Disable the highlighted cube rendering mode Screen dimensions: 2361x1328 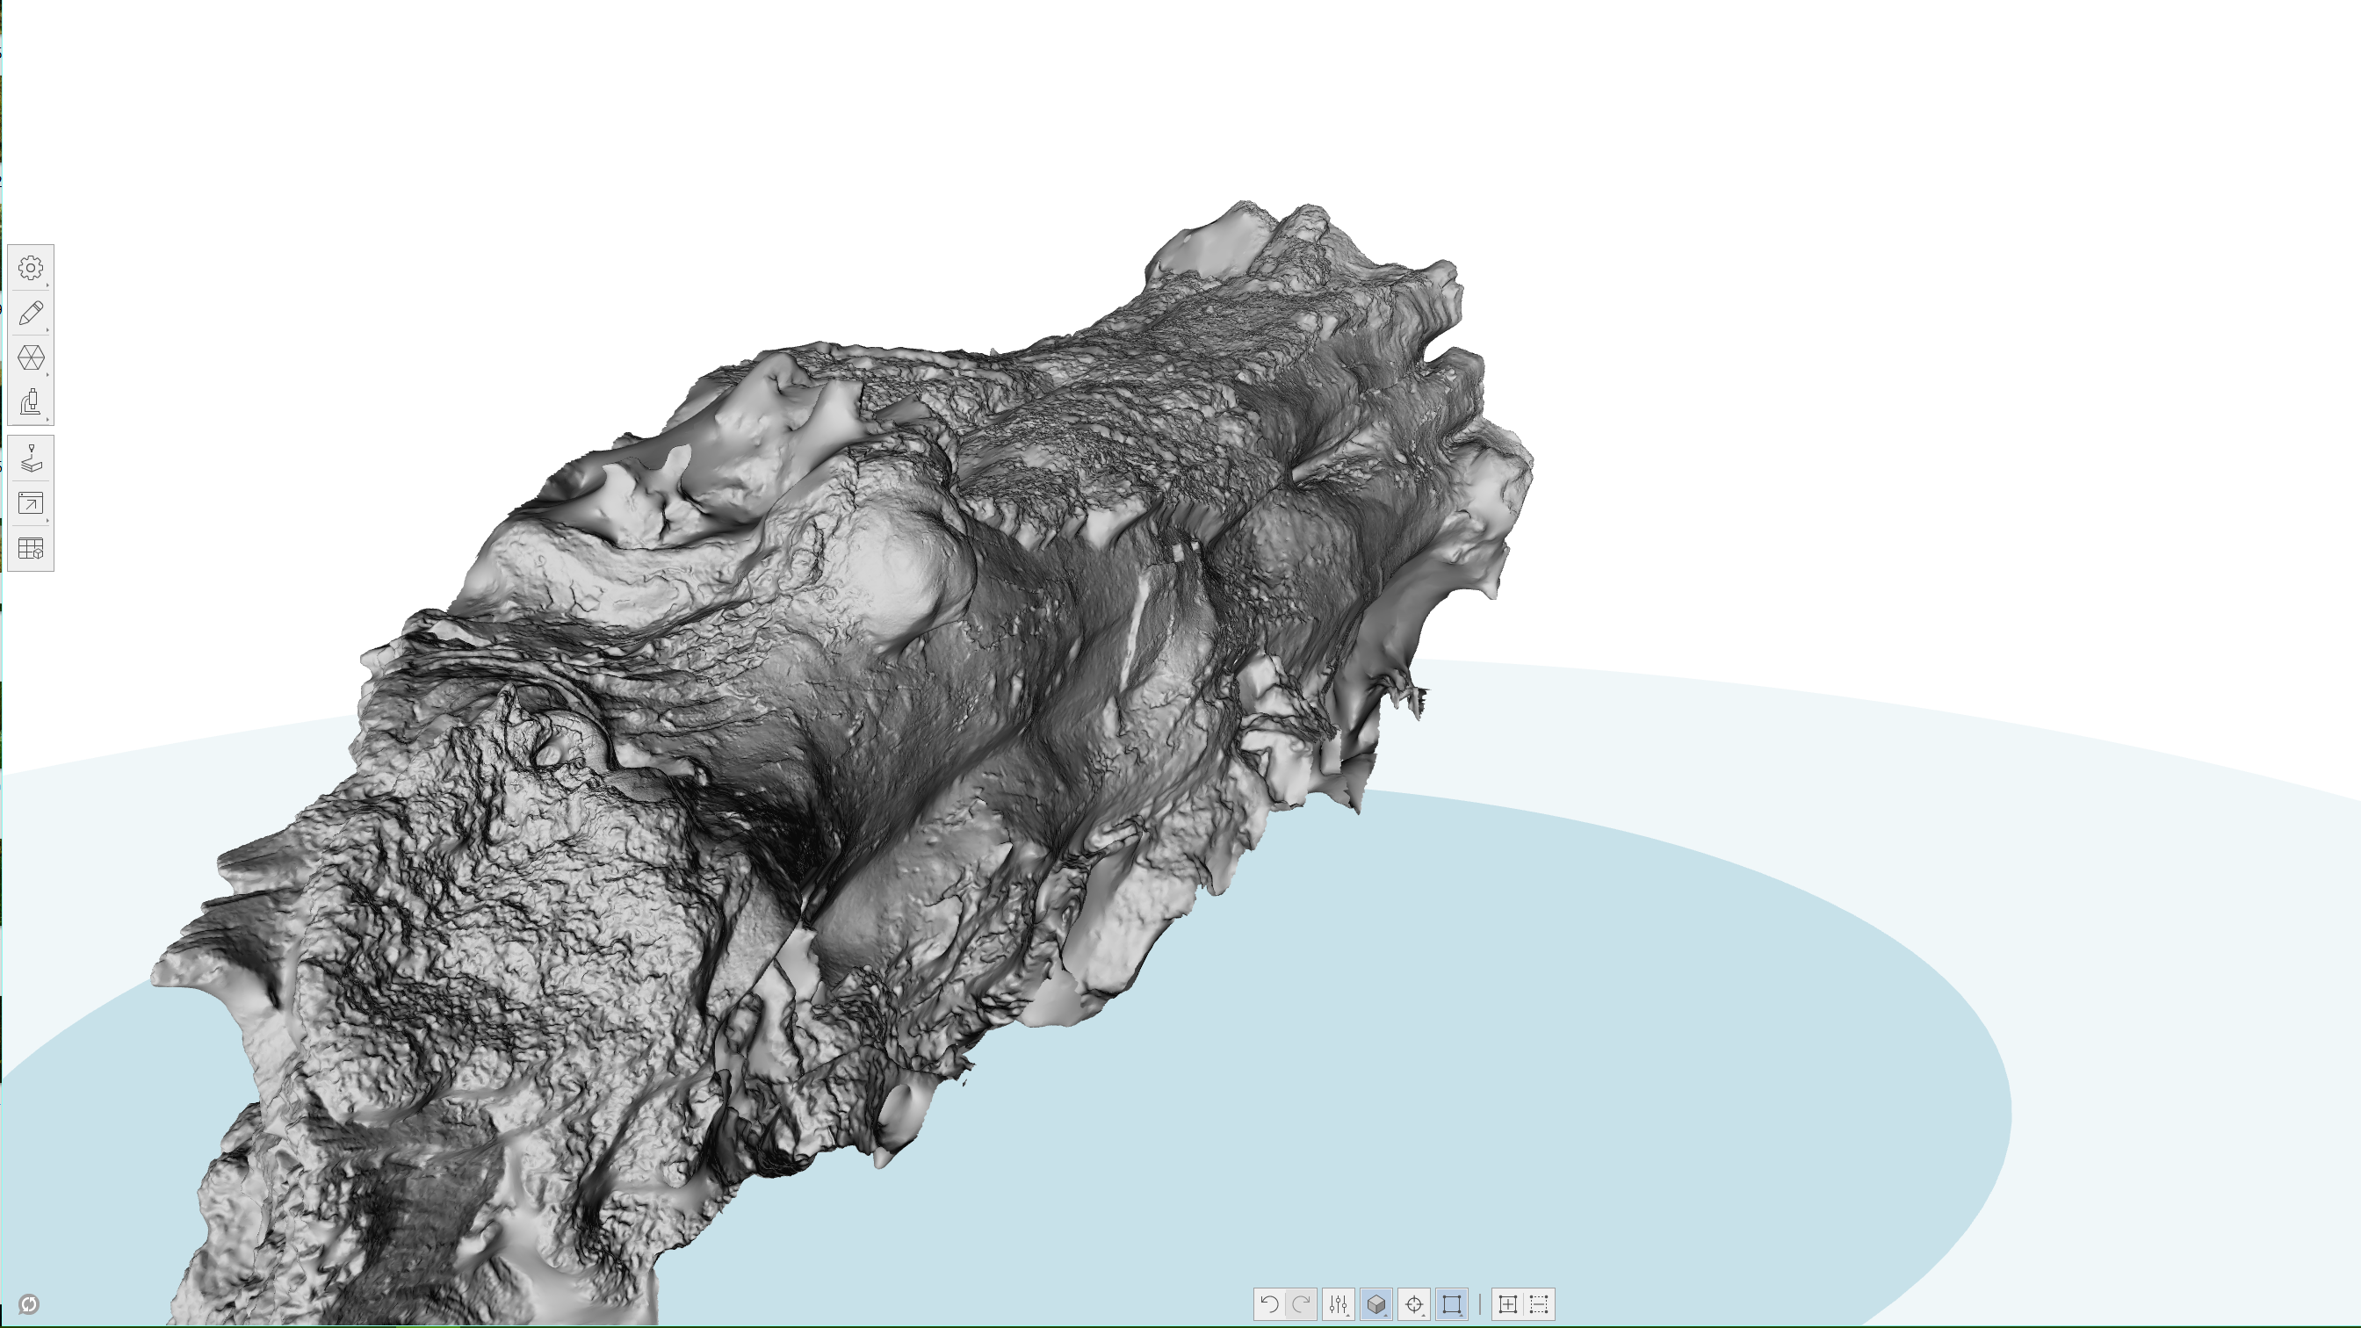1376,1303
